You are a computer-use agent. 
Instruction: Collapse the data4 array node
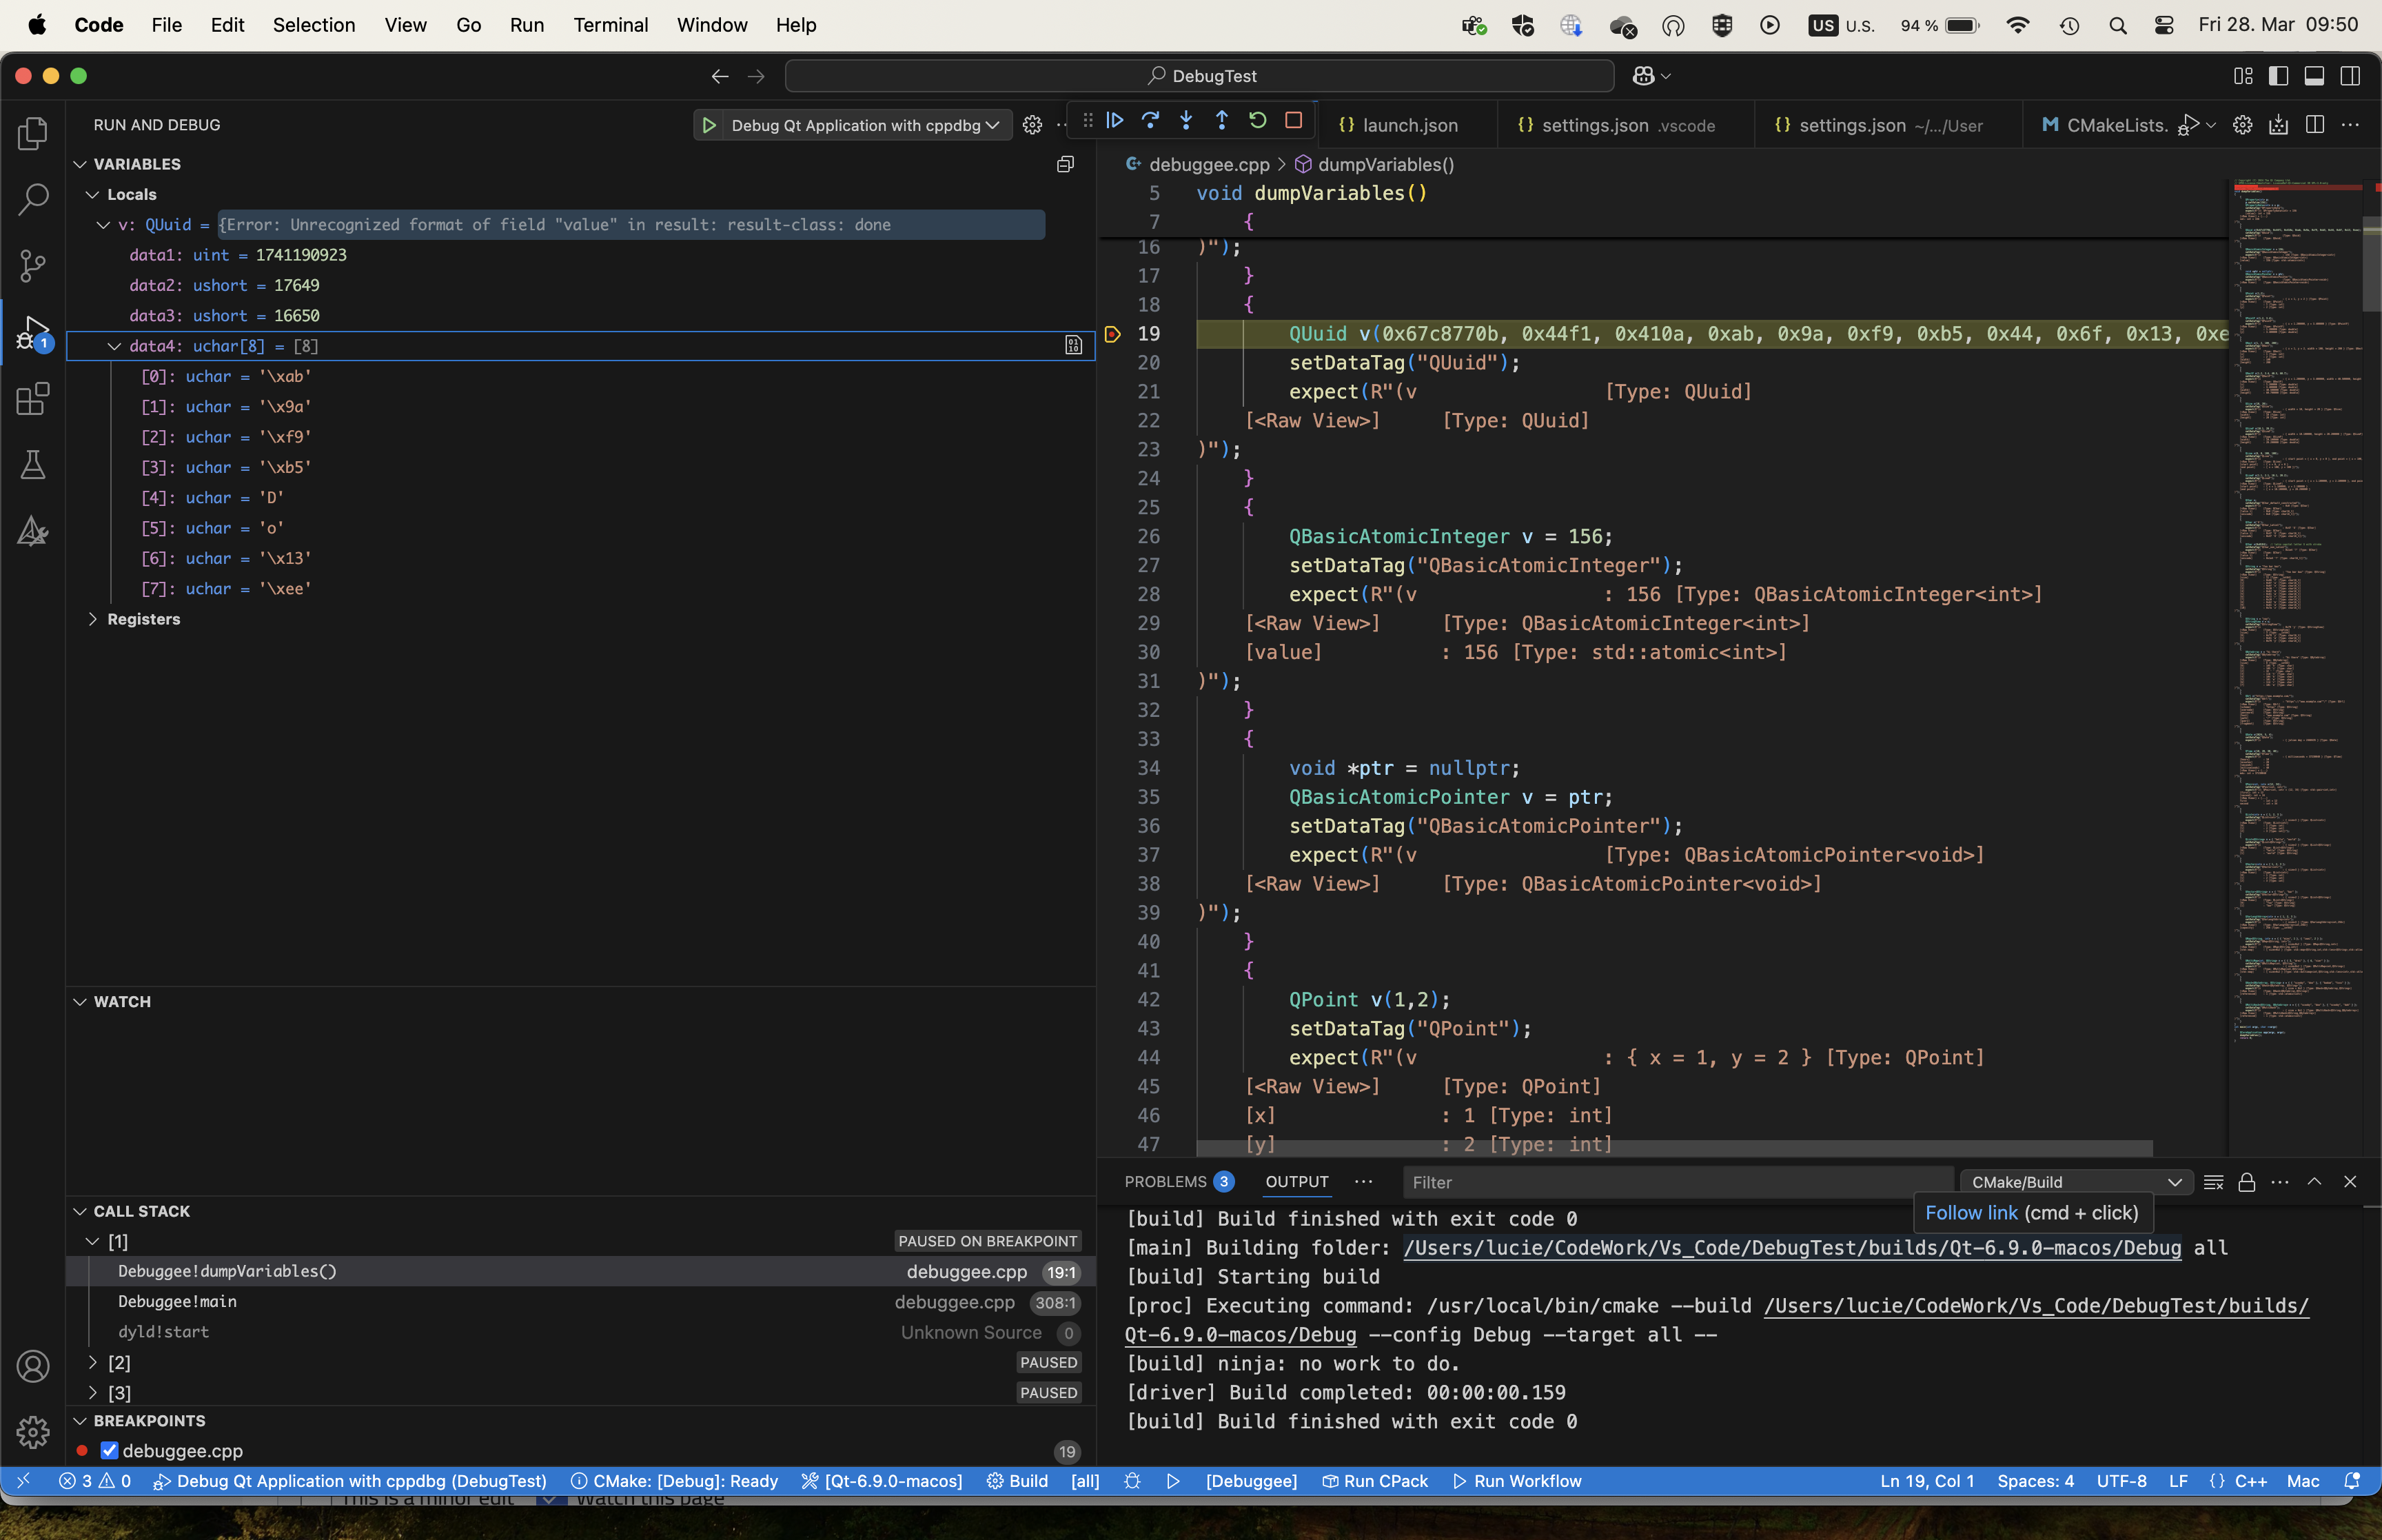click(114, 346)
